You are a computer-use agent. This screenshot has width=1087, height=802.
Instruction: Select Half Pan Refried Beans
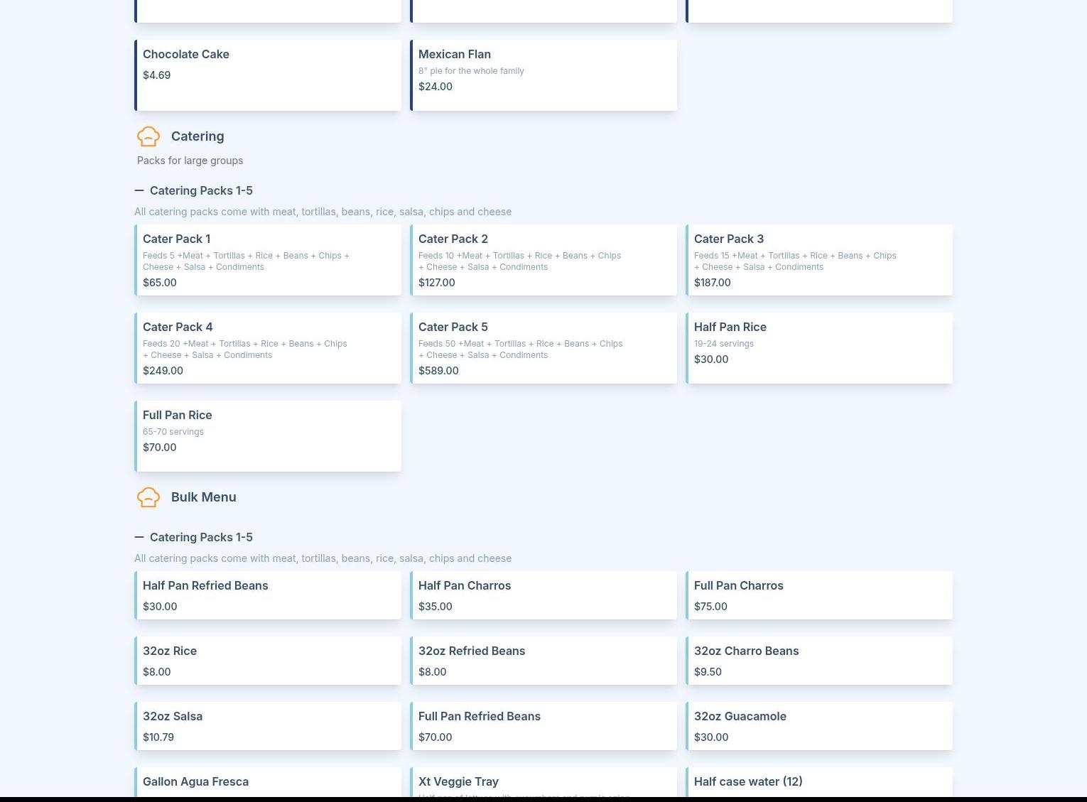coord(268,595)
